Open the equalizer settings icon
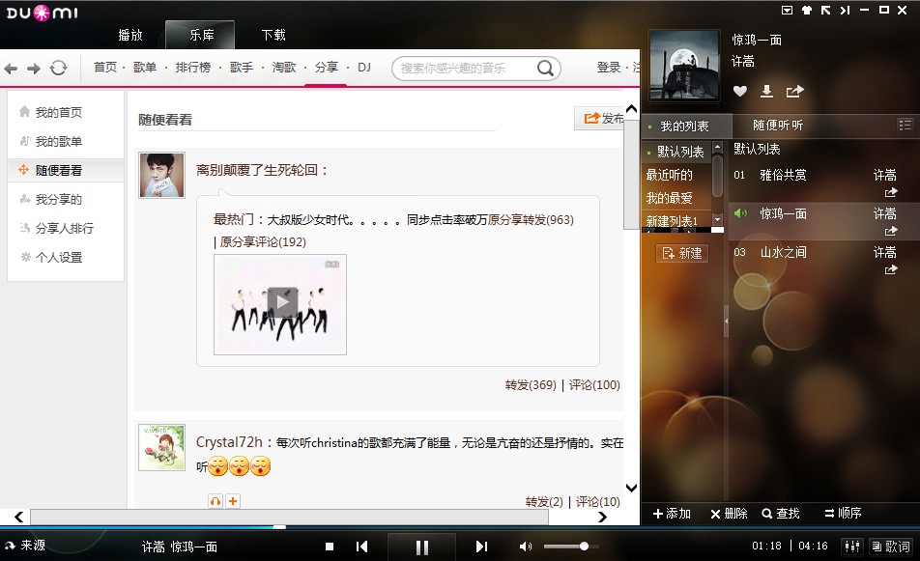 tap(852, 547)
